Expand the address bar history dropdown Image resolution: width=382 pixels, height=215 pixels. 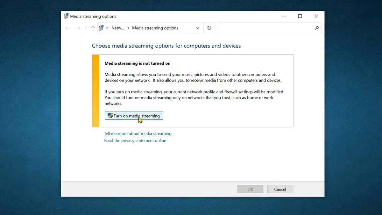(x=198, y=28)
